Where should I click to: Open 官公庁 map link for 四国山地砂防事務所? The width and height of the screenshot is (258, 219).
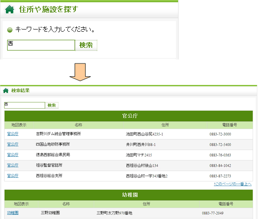[x=13, y=144]
